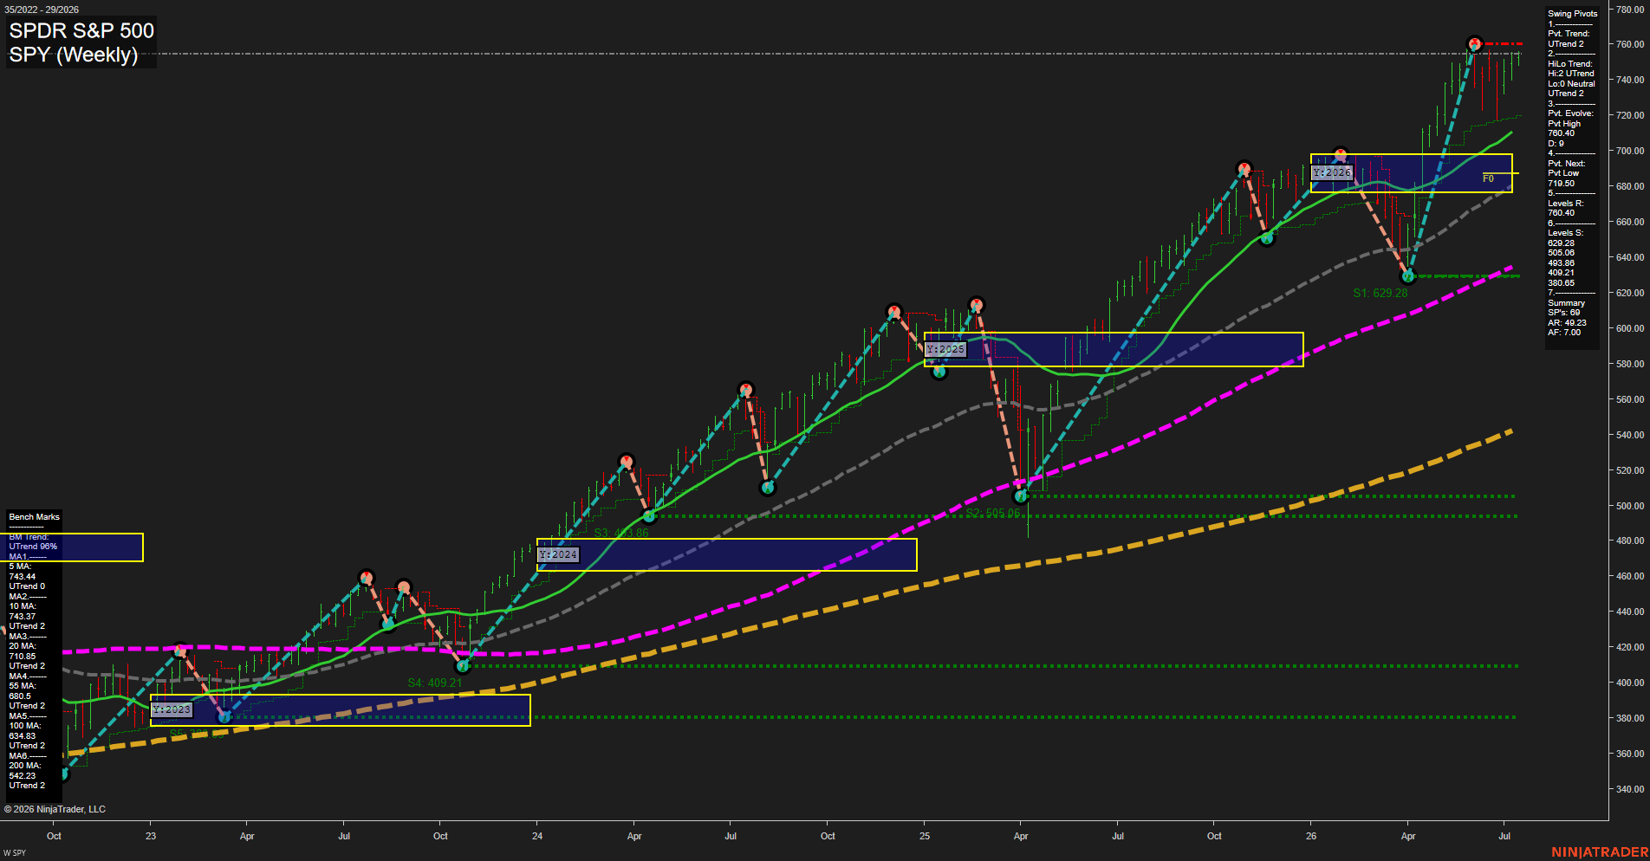
Task: Click the S3: 493.86 support label
Action: [621, 533]
